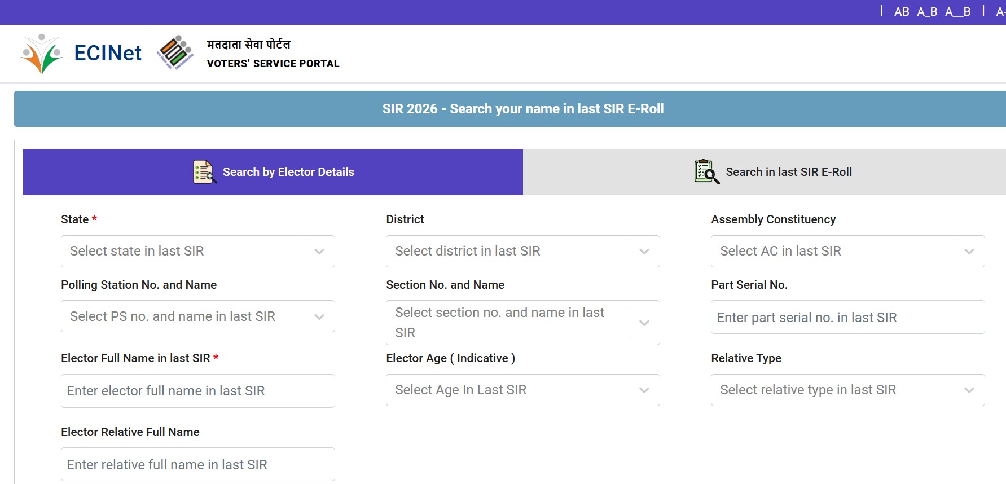Open the State dropdown
The image size is (1006, 484).
(x=198, y=251)
